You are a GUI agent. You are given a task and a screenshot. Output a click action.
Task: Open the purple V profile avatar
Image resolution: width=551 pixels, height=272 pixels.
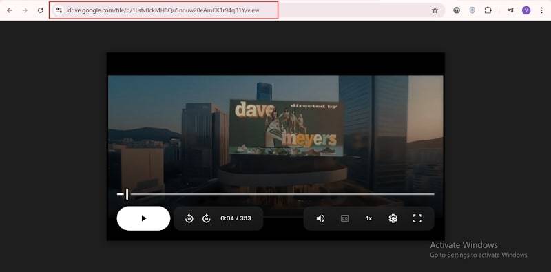pos(526,10)
